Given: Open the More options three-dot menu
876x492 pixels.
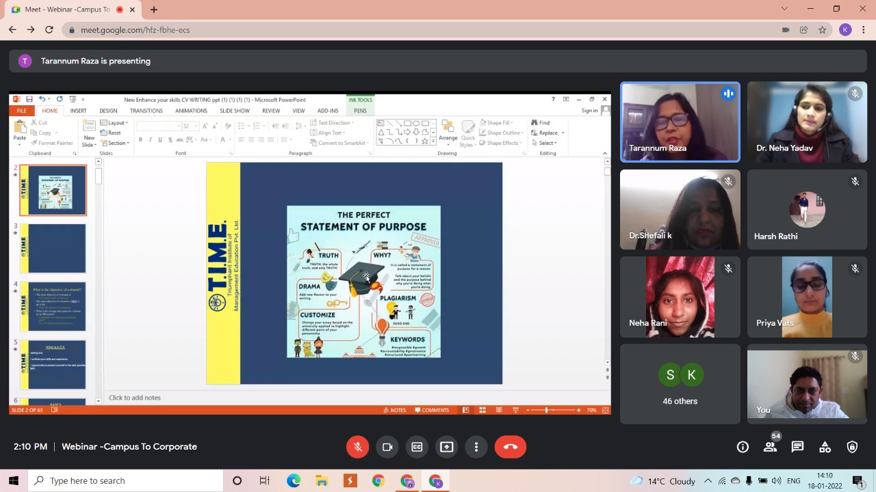Looking at the screenshot, I should [x=476, y=447].
